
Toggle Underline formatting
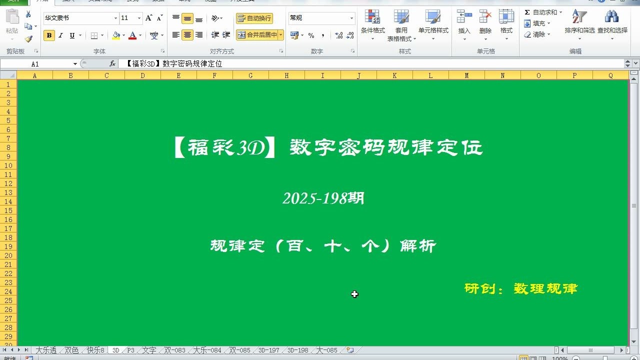click(72, 35)
